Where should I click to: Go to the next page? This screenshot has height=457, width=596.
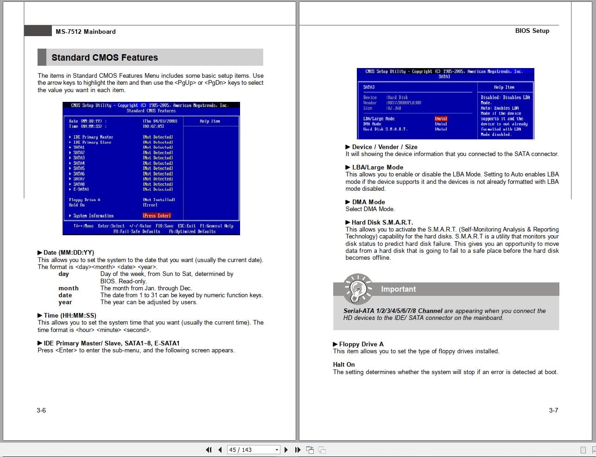coord(286,450)
